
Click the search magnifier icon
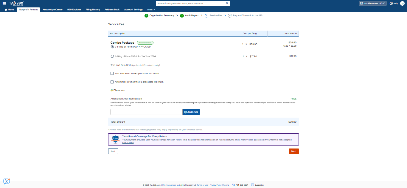click(227, 3)
